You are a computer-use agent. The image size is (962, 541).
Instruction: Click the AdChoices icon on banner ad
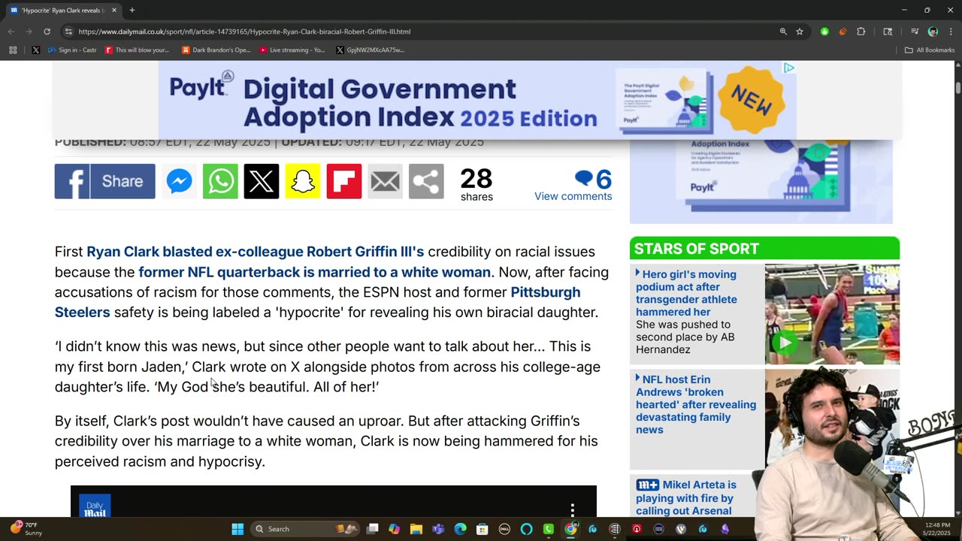(788, 68)
